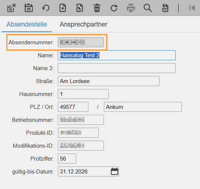Click the PLZ field showing 49577
Viewport: 200px width, 189px height.
point(73,107)
